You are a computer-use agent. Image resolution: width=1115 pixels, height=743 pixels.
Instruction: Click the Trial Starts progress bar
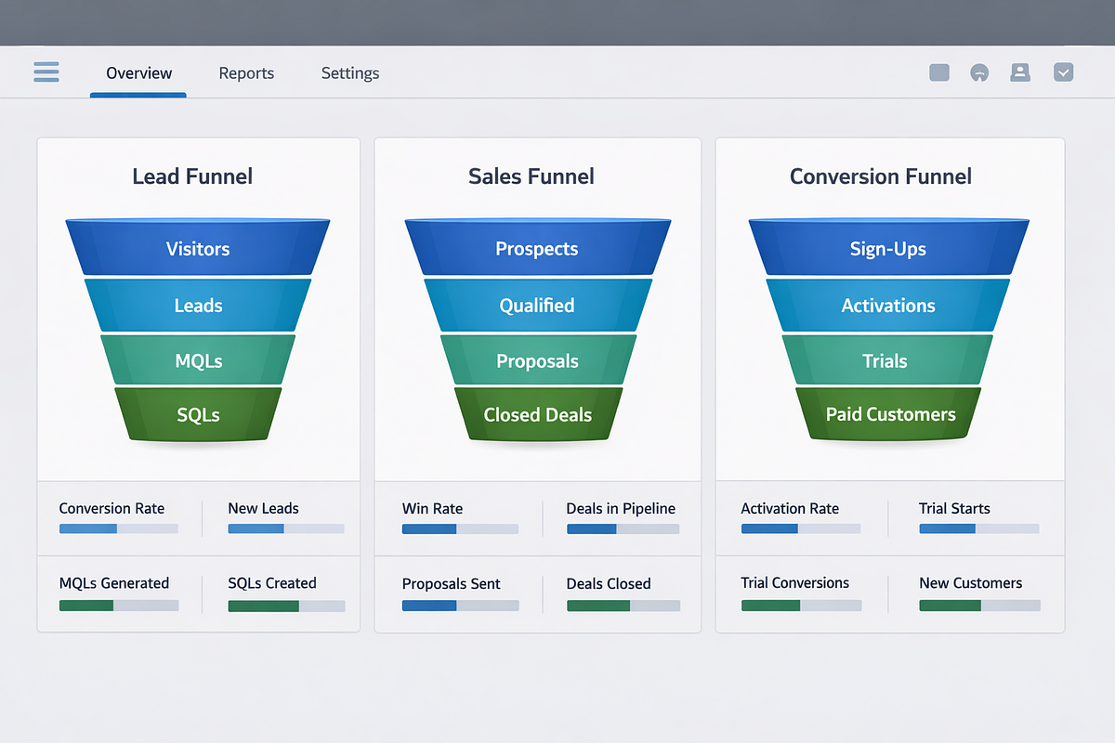(979, 528)
